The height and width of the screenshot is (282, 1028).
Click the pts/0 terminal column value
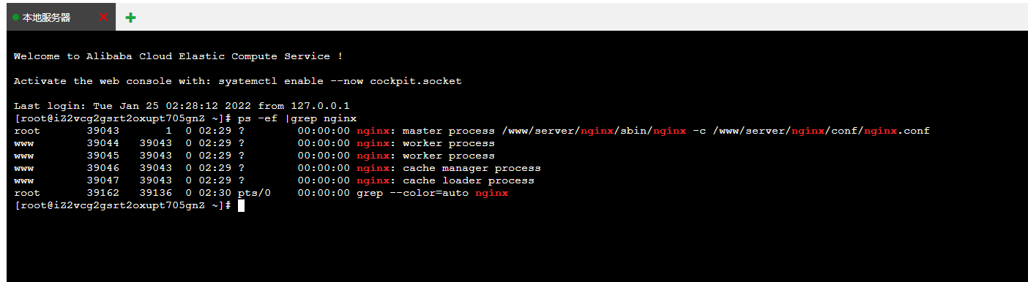(x=254, y=193)
